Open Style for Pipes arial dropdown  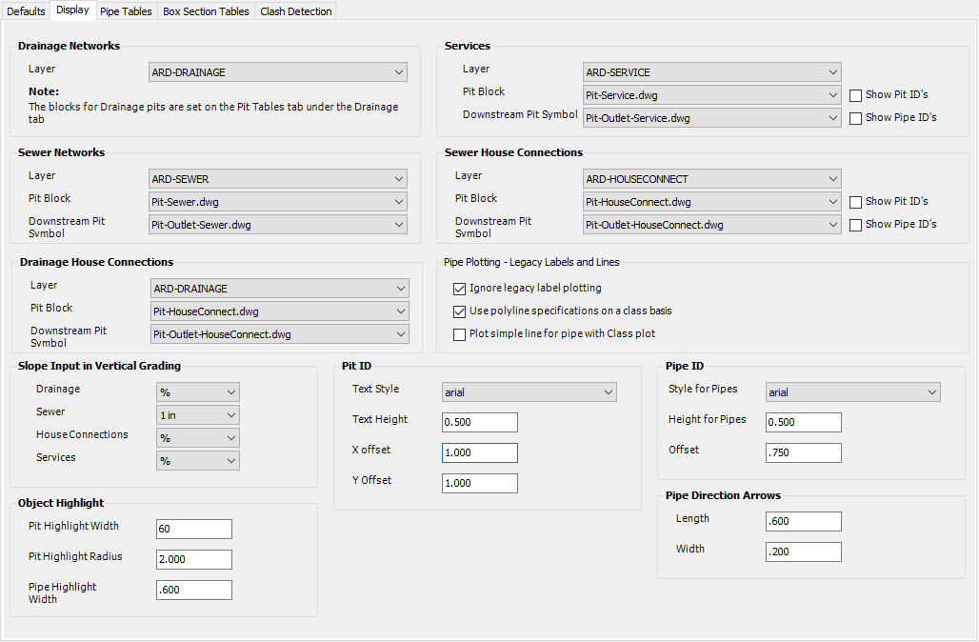pyautogui.click(x=853, y=392)
